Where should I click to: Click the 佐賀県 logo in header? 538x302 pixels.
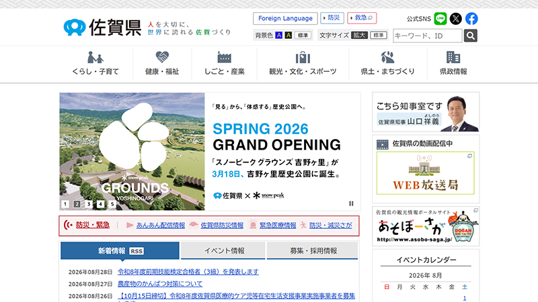click(x=102, y=27)
